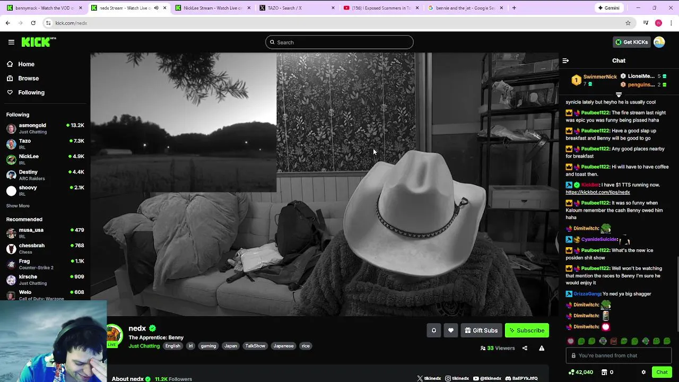Select the rice tag
This screenshot has width=679, height=382.
point(306,346)
